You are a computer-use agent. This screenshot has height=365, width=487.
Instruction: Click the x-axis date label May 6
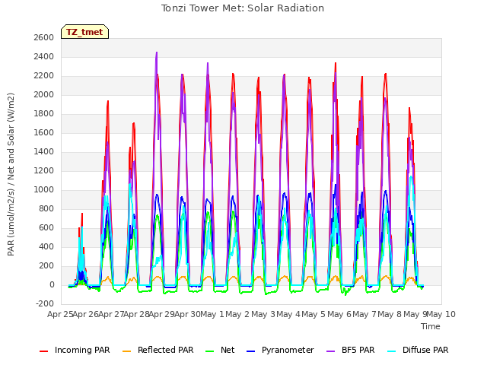point(339,314)
